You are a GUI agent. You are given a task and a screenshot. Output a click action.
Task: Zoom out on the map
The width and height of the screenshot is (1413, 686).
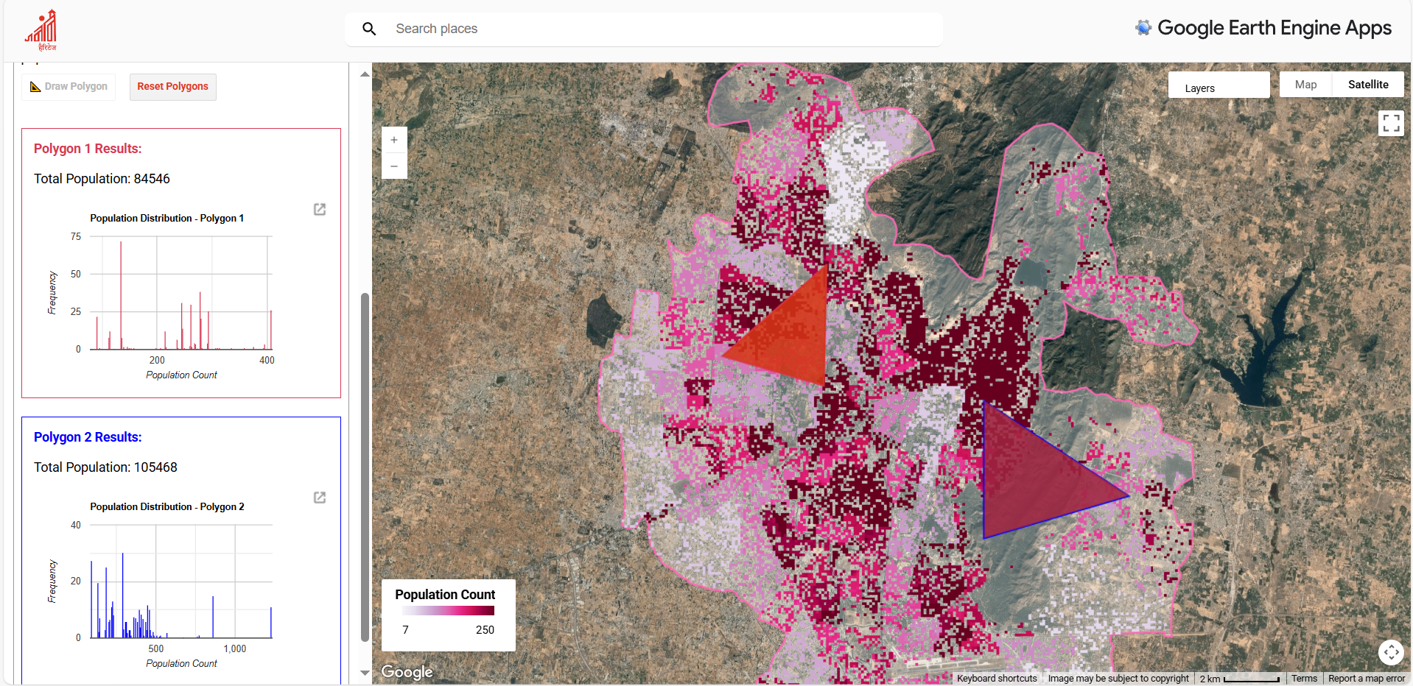[394, 166]
